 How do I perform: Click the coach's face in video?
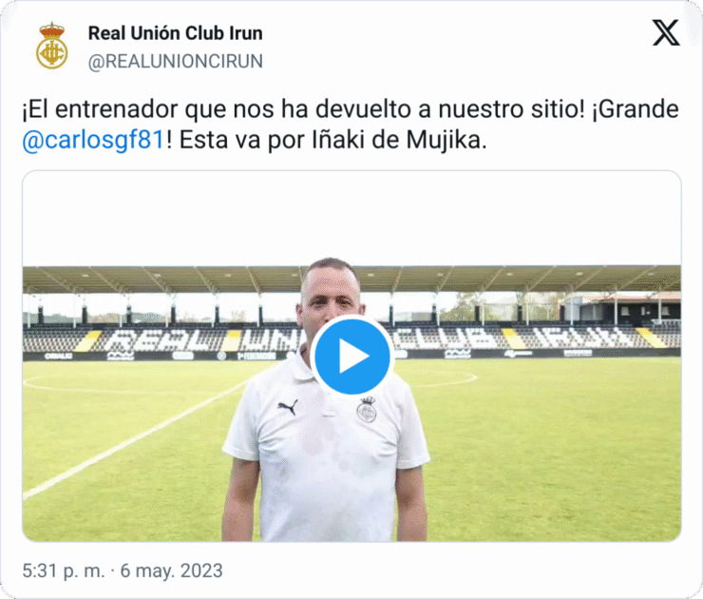click(330, 299)
